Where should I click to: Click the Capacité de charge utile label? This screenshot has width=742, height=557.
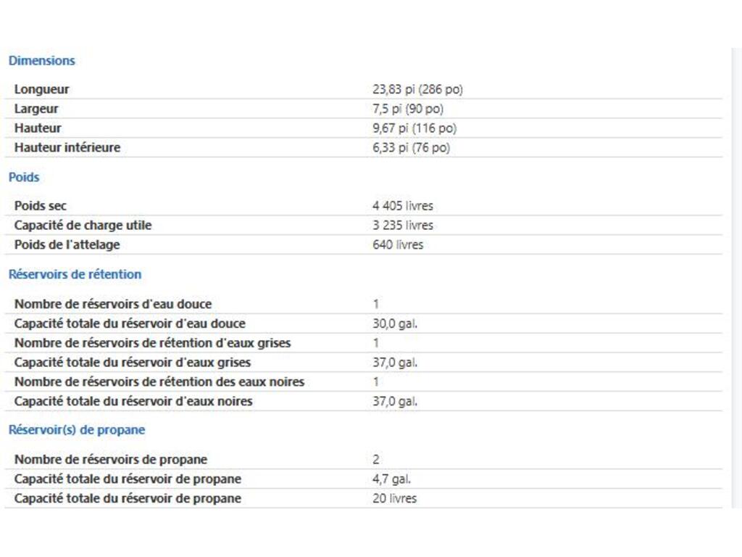click(x=83, y=225)
